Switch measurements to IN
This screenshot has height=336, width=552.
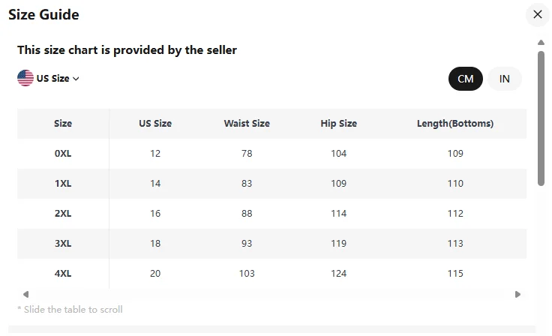tap(505, 79)
